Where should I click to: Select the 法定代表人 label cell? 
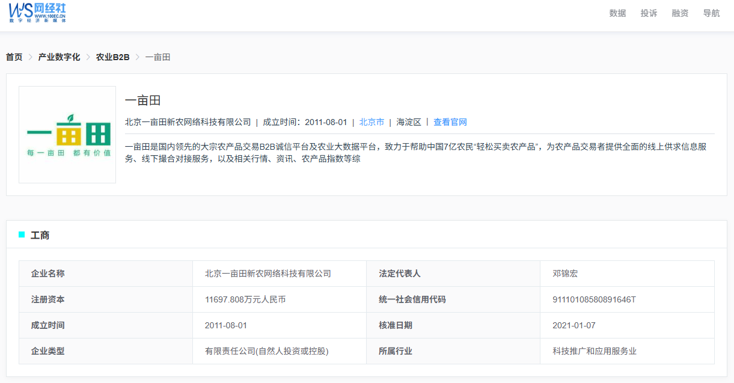click(x=453, y=274)
